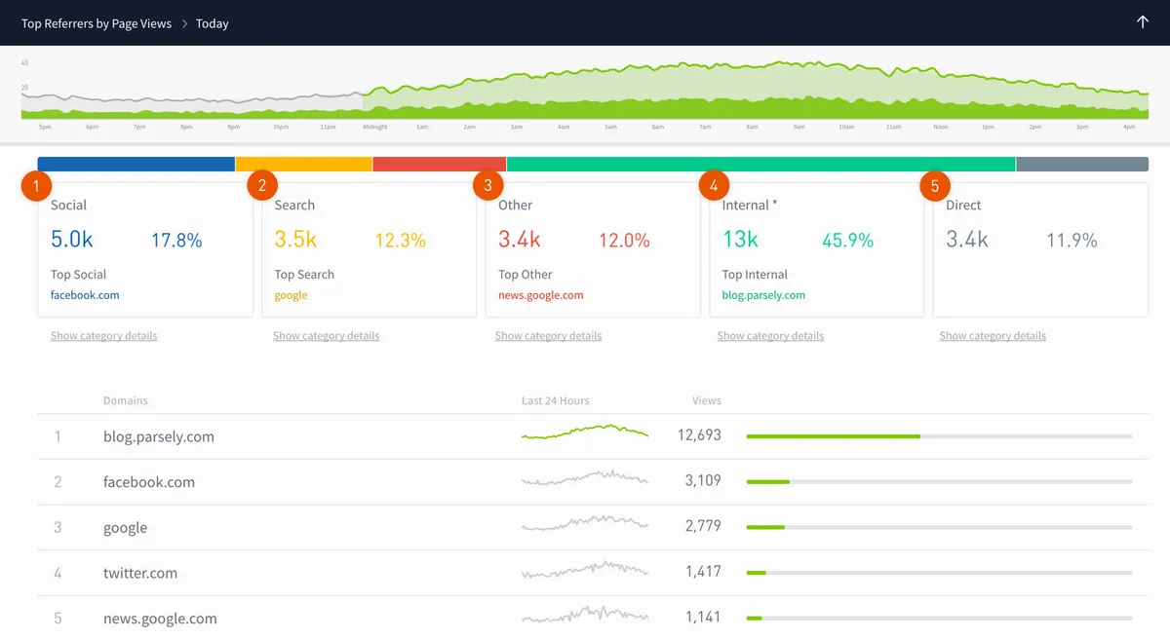
Task: Click the 1,417 views value
Action: [703, 572]
